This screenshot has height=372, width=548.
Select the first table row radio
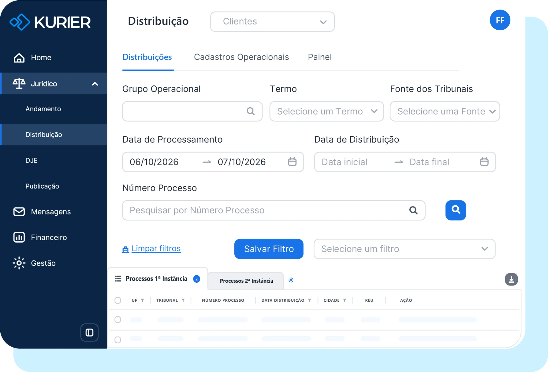click(118, 320)
